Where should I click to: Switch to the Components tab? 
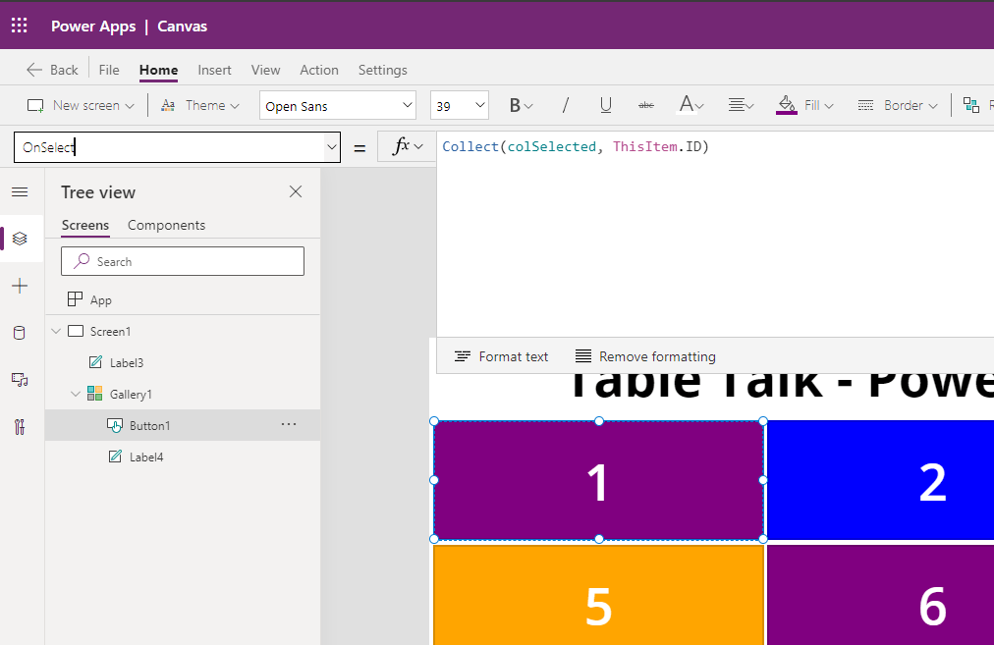[166, 225]
